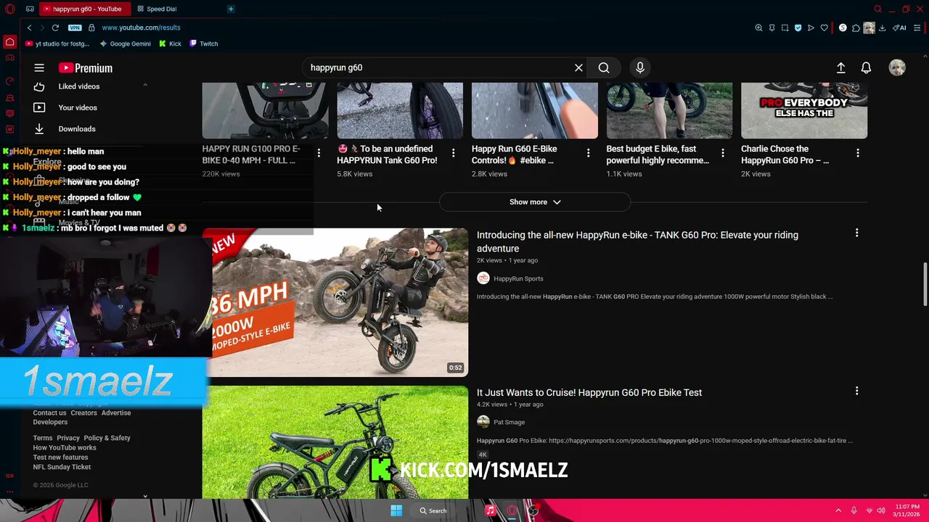The image size is (929, 522).
Task: Go back in browser history
Action: point(29,28)
